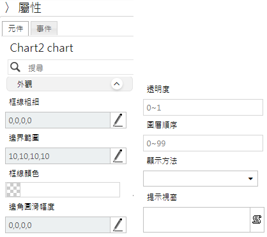The width and height of the screenshot is (267, 237).
Task: Click the 透明度 0~1 input field
Action: coord(203,107)
